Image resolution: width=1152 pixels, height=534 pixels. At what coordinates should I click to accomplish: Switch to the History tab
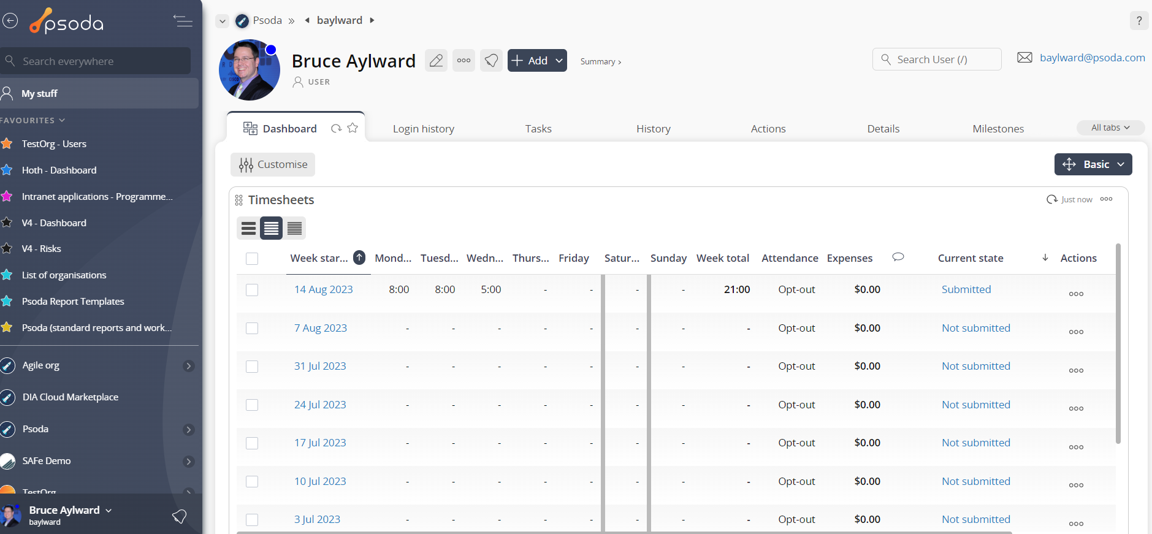click(654, 129)
